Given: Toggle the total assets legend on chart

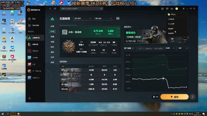Looking at the screenshot, I should [139, 48].
